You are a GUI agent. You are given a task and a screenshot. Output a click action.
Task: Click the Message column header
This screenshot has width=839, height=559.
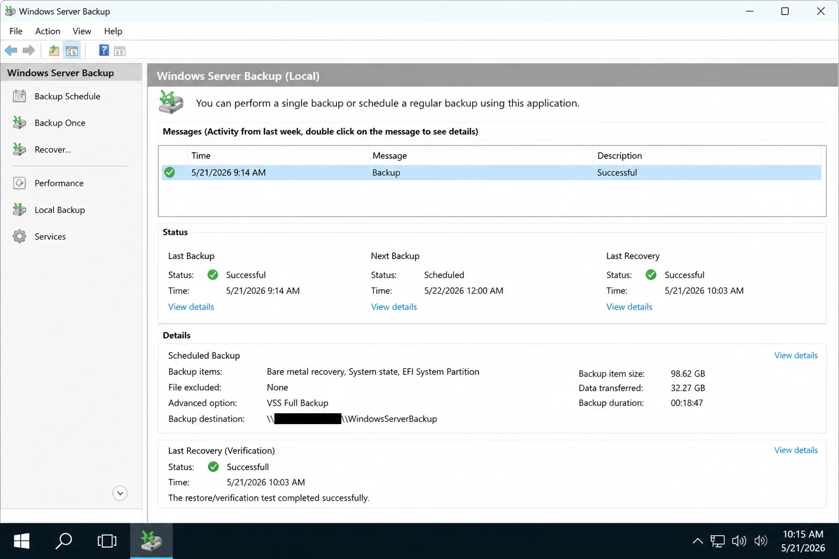pyautogui.click(x=481, y=156)
